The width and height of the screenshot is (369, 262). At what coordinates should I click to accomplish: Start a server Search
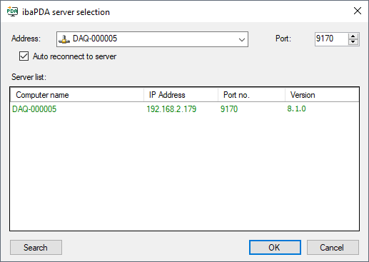tap(36, 248)
